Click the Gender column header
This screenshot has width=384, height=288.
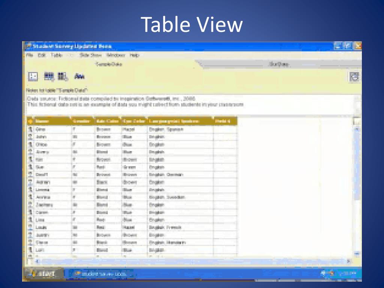(x=82, y=121)
